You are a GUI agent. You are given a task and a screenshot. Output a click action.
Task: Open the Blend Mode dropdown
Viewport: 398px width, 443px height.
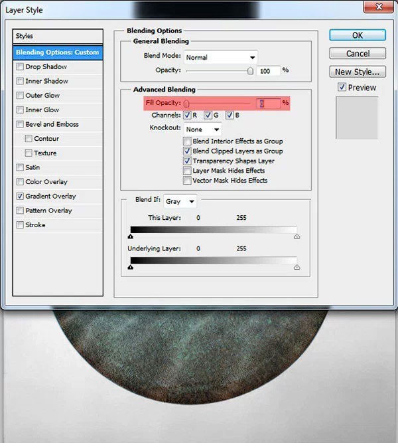point(220,57)
